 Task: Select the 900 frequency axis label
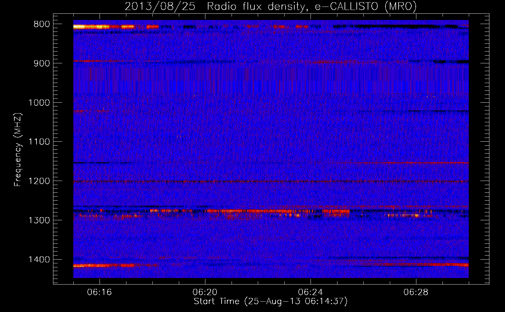coord(42,63)
